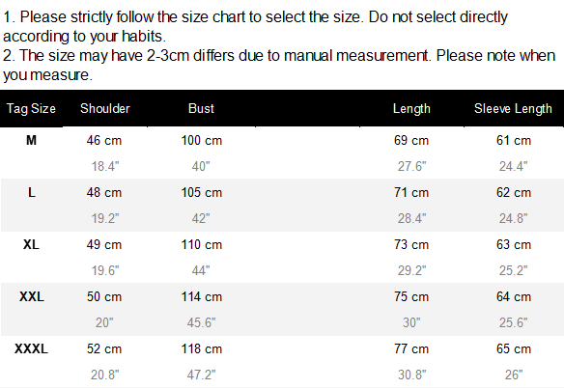Image resolution: width=564 pixels, height=389 pixels.
Task: Select the 2-3cm measurement note text
Action: click(x=279, y=65)
